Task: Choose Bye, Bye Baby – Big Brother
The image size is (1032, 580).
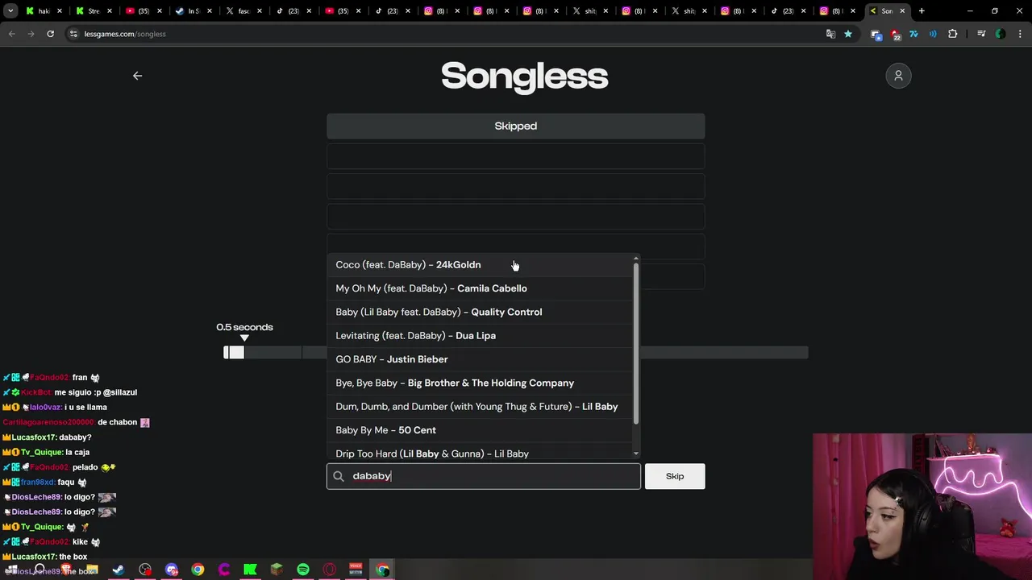Action: click(481, 383)
